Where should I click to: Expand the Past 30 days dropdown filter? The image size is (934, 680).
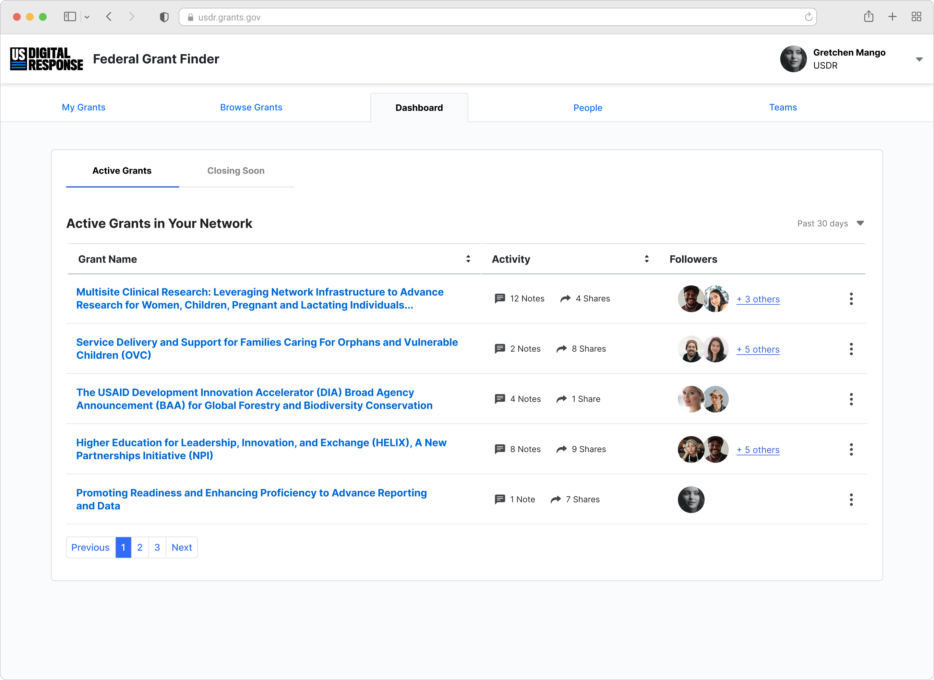(x=861, y=224)
